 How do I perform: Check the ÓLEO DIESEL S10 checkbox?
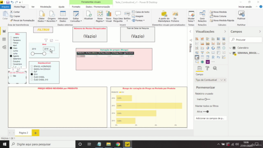(x=32, y=79)
